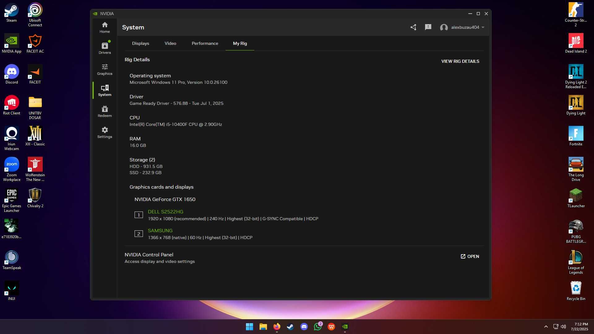Click the user avatar icon
The width and height of the screenshot is (594, 334).
click(444, 28)
